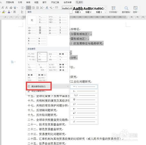Screen dimensions: 146x145
Task: Choose the circled ① level in the submenu
Action: coord(84,100)
